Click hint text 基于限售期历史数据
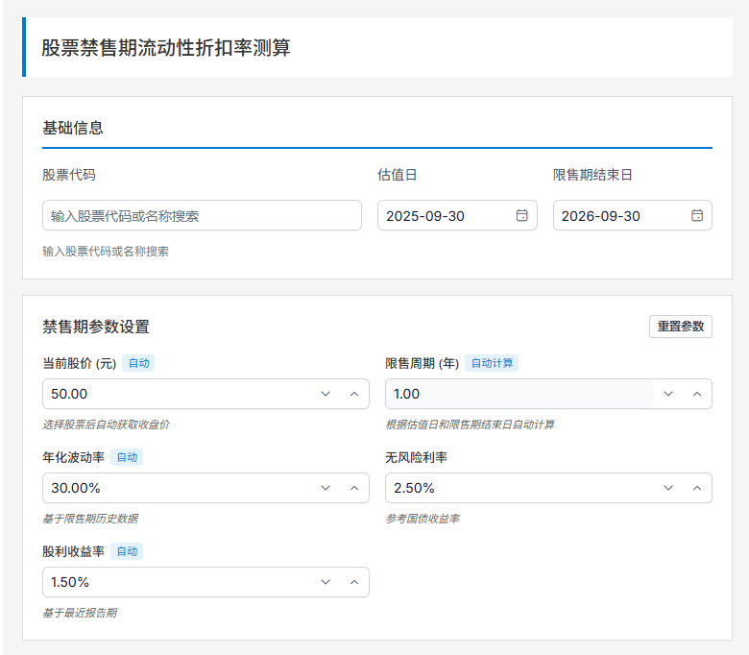 coord(90,519)
